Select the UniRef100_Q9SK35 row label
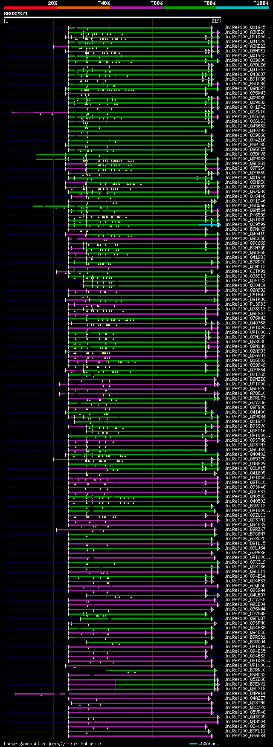 click(245, 342)
